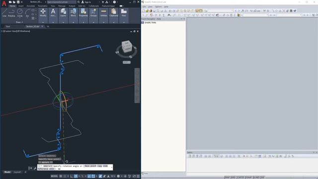Image resolution: width=318 pixels, height=179 pixels.
Task: Toggle object snap in the AutoCAD status bar
Action: [x=93, y=176]
